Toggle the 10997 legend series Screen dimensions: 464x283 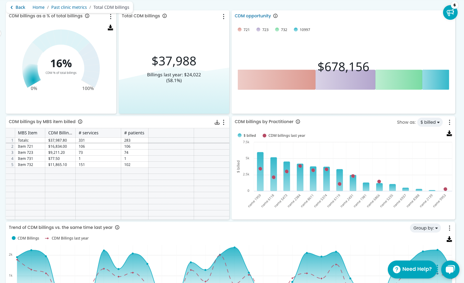(x=302, y=29)
